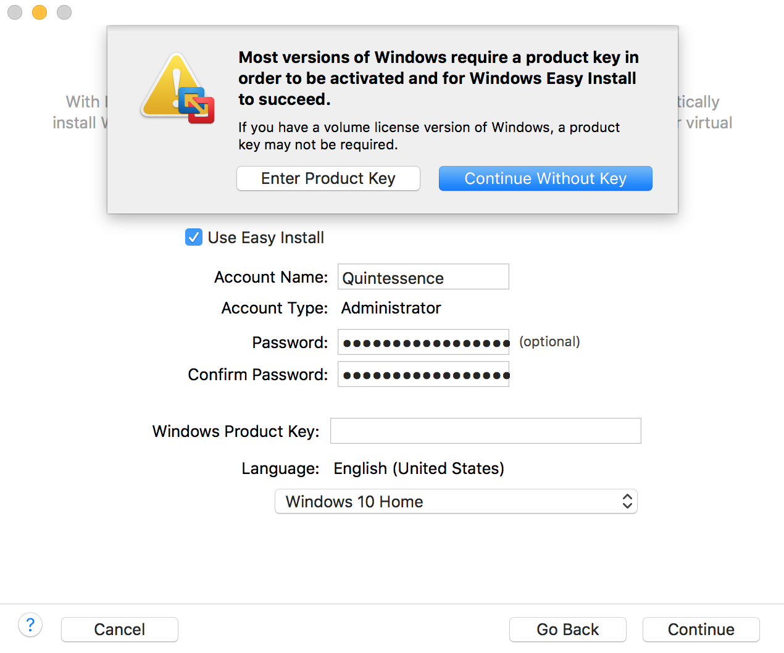784x653 pixels.
Task: Click the Password label
Action: (x=290, y=343)
